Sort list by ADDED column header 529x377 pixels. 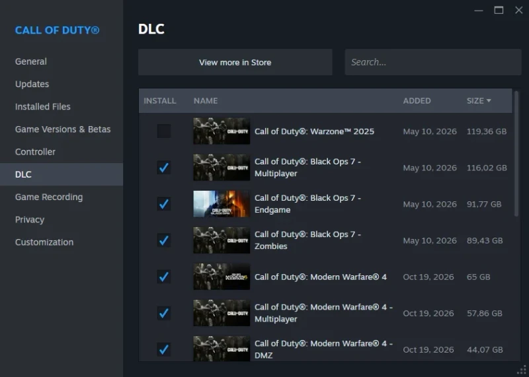point(417,101)
